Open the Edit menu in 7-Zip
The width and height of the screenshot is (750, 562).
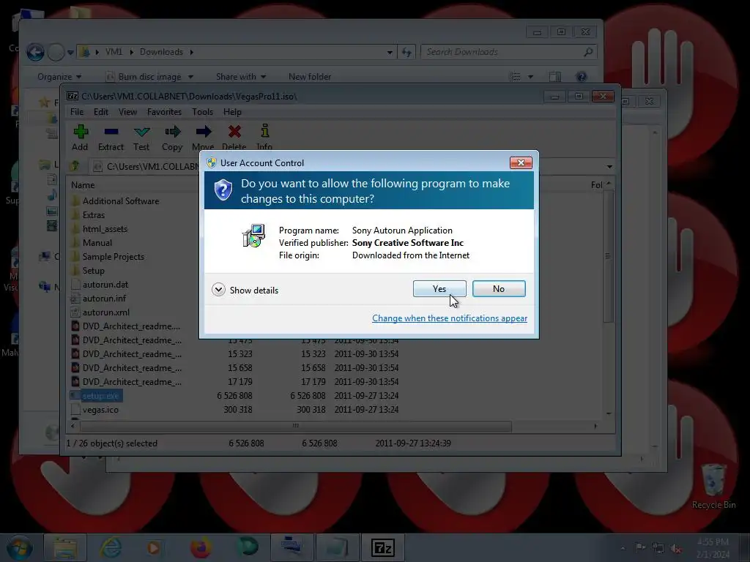101,112
